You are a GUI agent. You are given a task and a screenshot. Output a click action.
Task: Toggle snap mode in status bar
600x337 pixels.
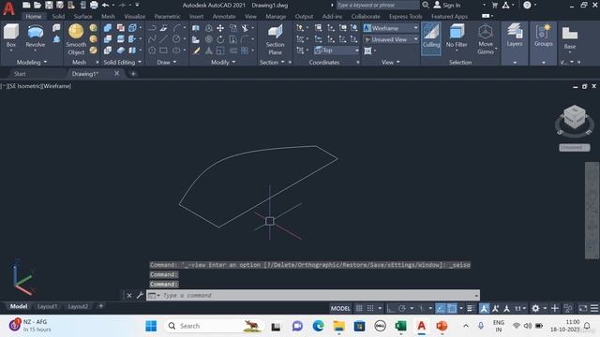pyautogui.click(x=370, y=308)
